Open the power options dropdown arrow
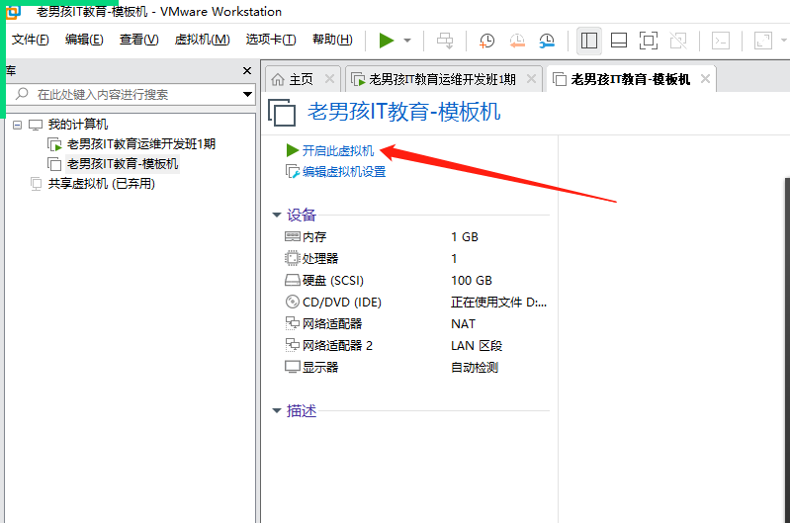The image size is (790, 523). point(407,41)
